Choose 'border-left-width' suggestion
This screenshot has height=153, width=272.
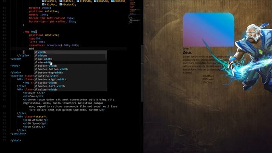tap(70, 86)
